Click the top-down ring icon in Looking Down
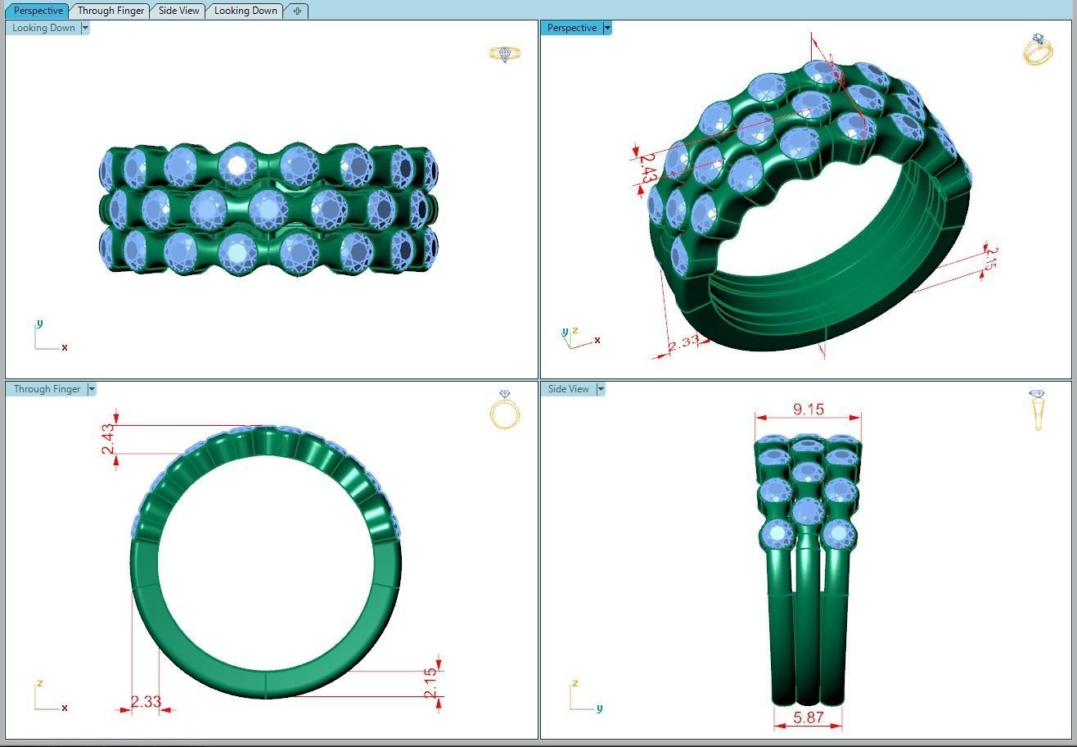This screenshot has height=747, width=1077. tap(505, 54)
